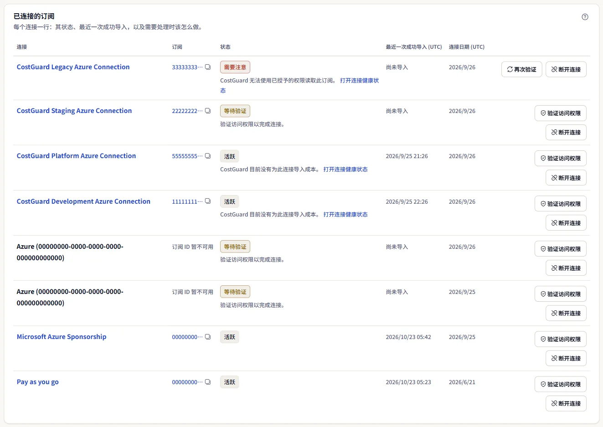603x427 pixels.
Task: Open the help icon beside 已连接的订阅
Action: tap(585, 17)
